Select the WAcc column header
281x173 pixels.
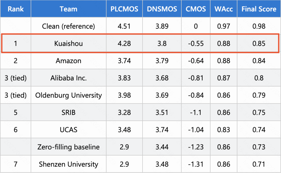pos(224,9)
